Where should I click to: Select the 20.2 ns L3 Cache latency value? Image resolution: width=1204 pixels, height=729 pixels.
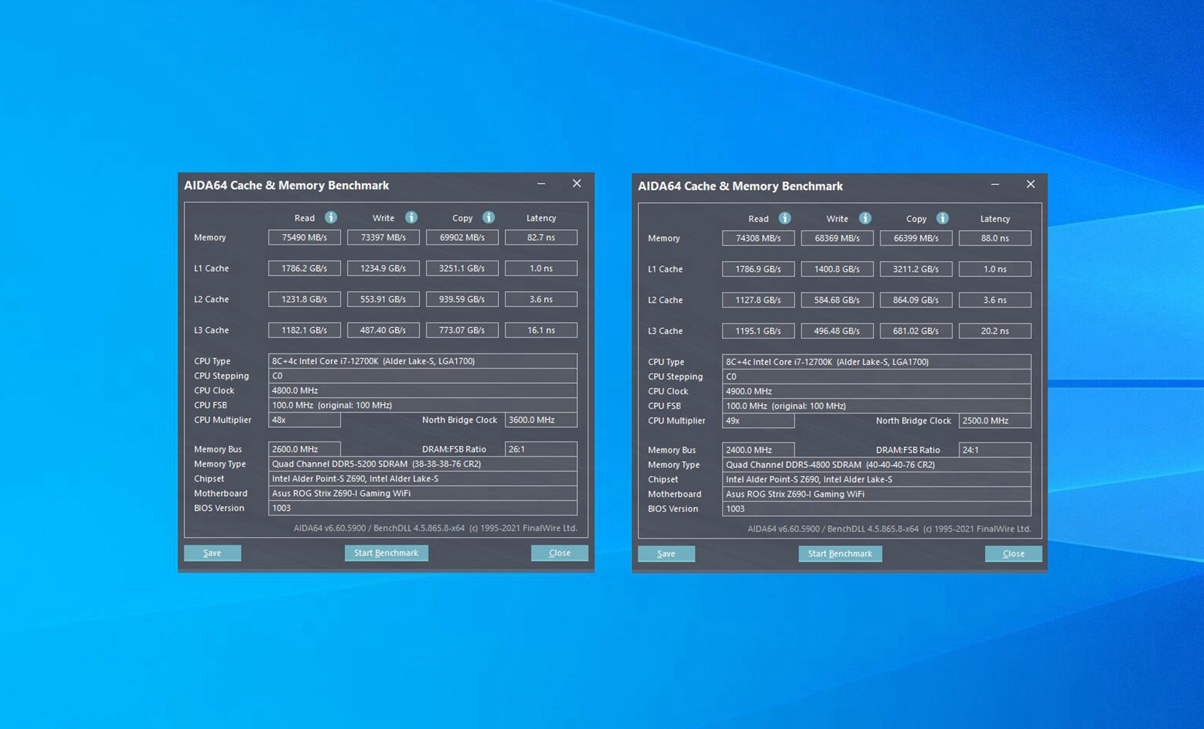pos(996,331)
